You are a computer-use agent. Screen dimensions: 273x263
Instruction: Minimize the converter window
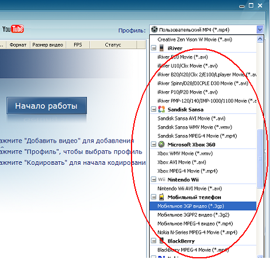click(241, 6)
